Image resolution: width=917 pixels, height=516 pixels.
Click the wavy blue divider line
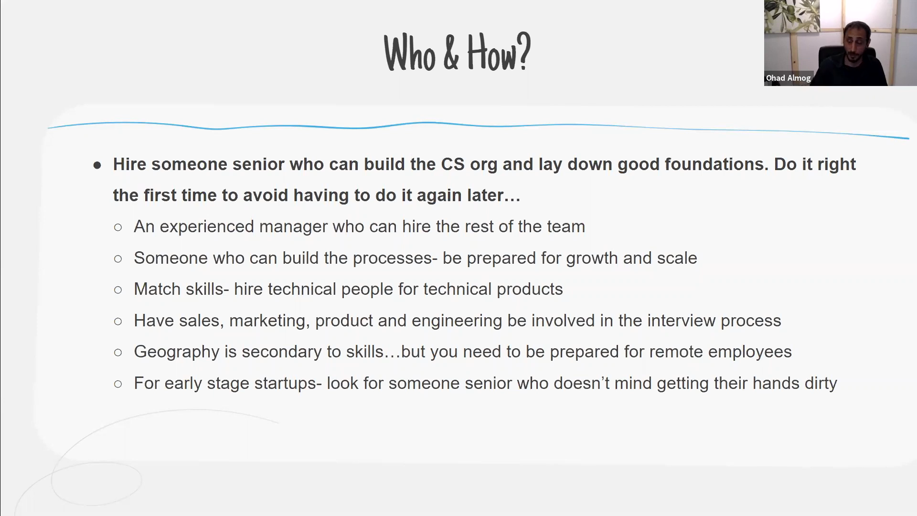point(478,128)
